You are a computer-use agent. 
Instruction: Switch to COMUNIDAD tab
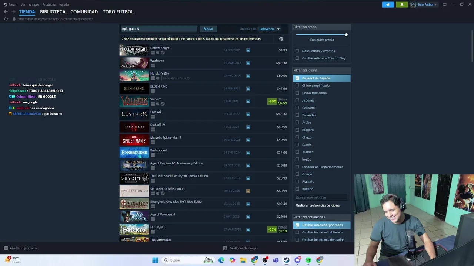[84, 12]
